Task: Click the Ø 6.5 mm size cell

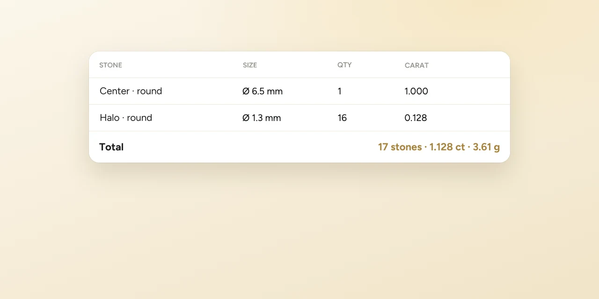Action: pyautogui.click(x=263, y=92)
